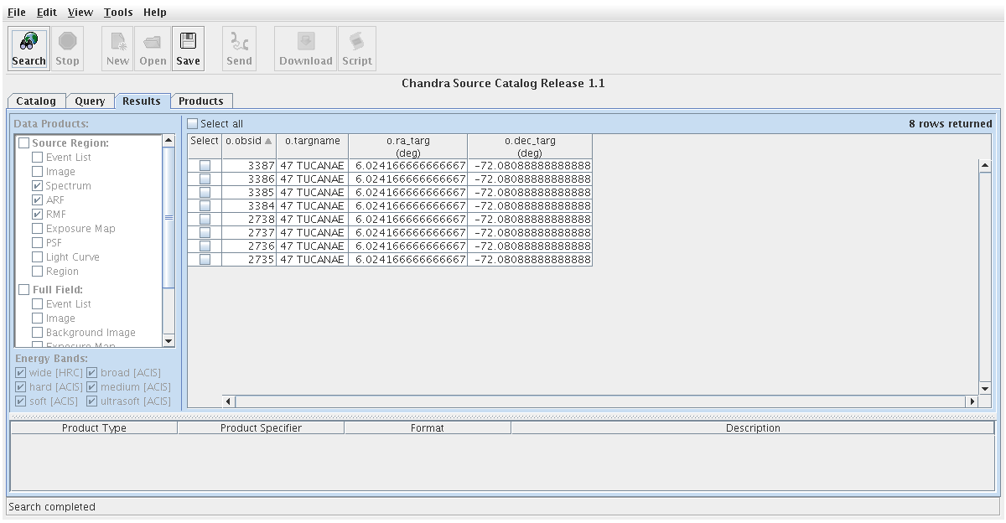
Task: Tick the checkbox for obsid 3387 row
Action: tap(205, 166)
